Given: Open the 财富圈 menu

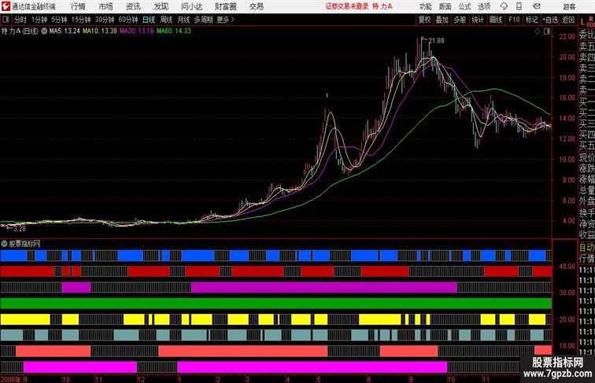Looking at the screenshot, I should click(225, 6).
